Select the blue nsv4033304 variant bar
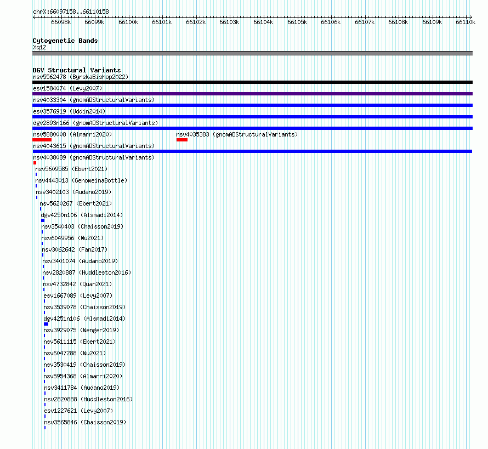The width and height of the screenshot is (488, 449). 252,105
